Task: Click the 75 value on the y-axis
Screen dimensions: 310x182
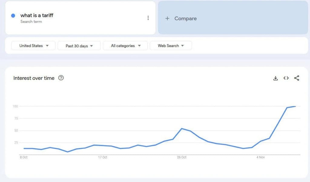Action: (x=15, y=119)
